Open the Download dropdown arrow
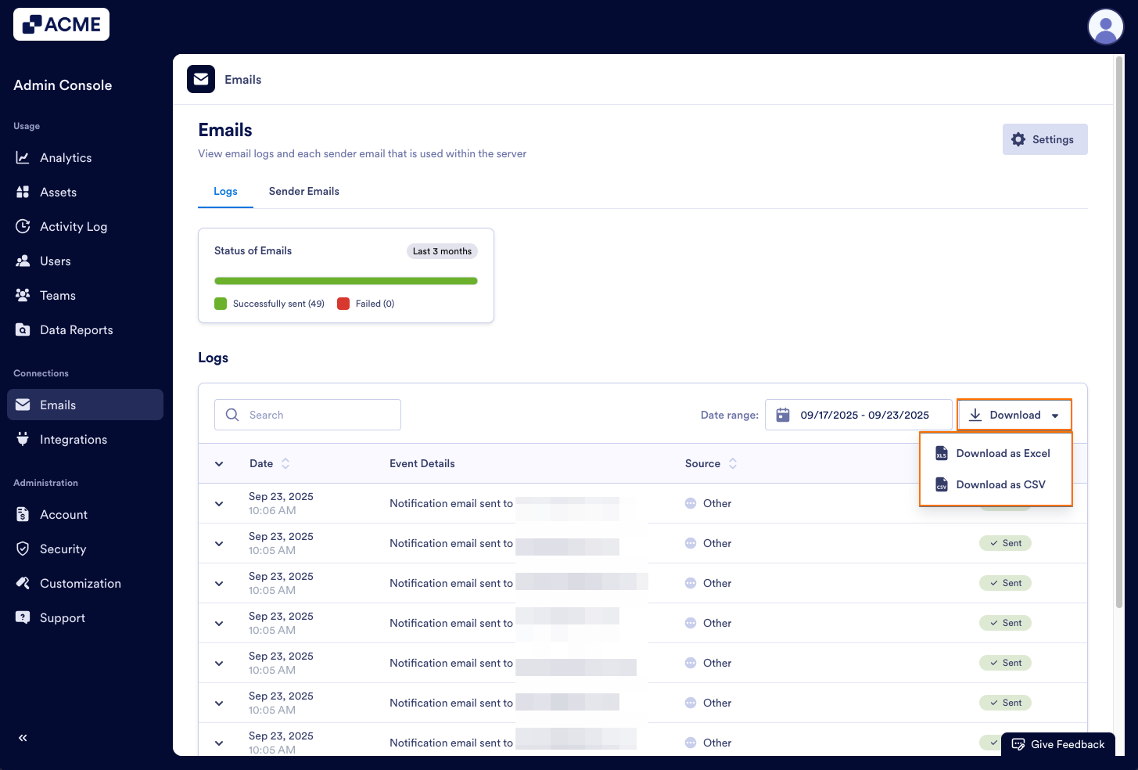 (1054, 415)
